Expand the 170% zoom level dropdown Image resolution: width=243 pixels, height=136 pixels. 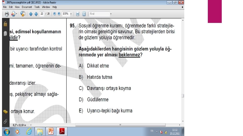click(71, 14)
